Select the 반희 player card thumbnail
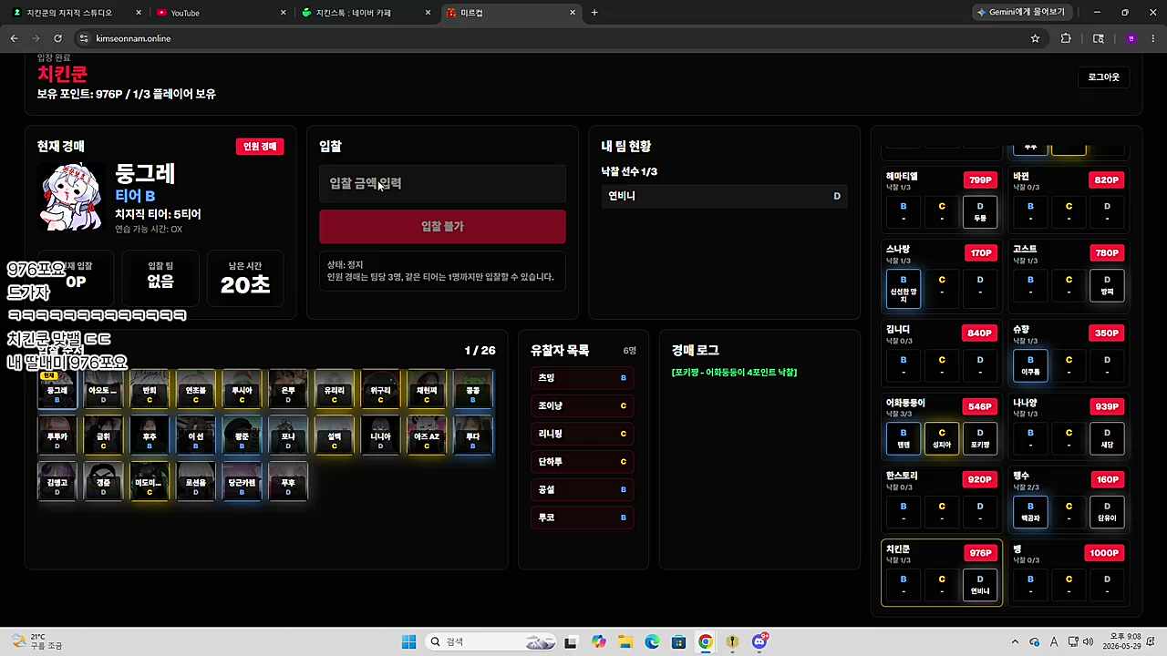Image resolution: width=1167 pixels, height=656 pixels. (x=150, y=389)
